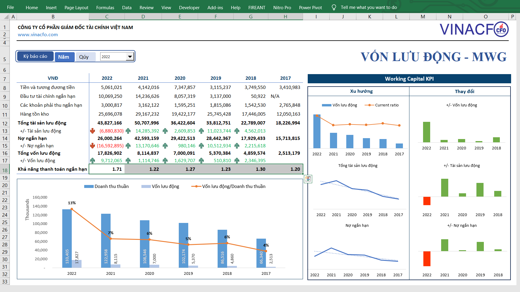Click the Working Capital KPI header
This screenshot has height=292, width=520.
click(409, 79)
